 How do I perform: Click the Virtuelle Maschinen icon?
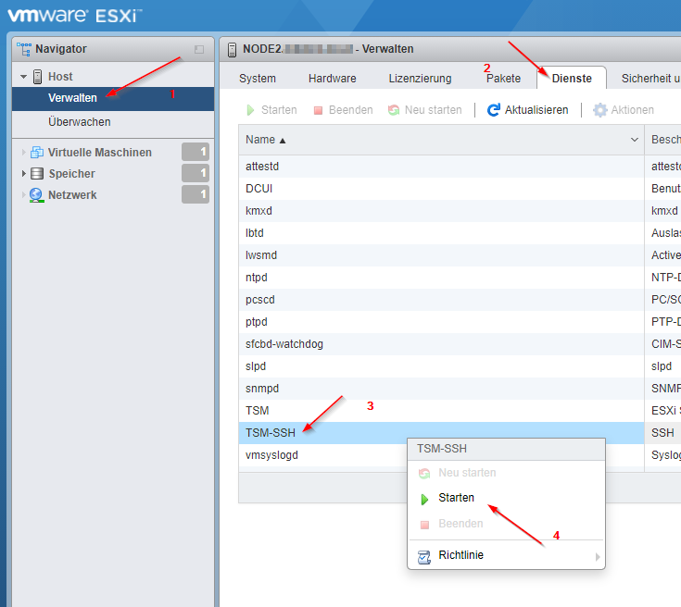(37, 153)
